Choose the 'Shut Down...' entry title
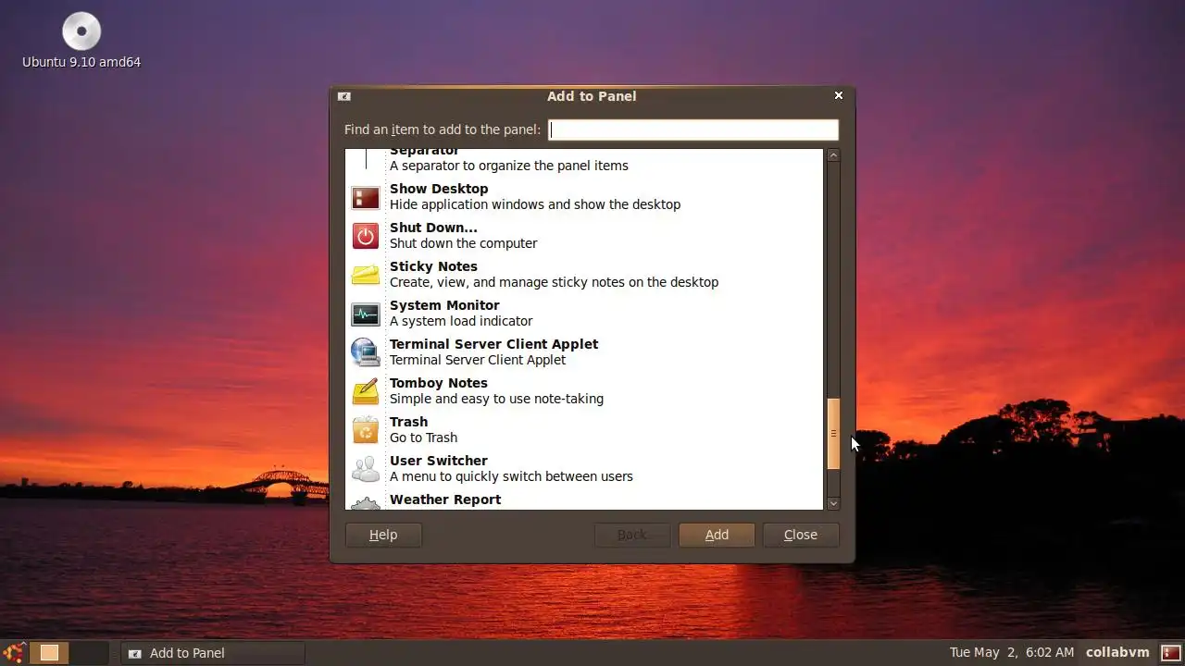 pos(433,228)
